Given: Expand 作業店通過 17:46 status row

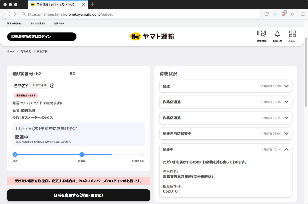Looking at the screenshot, I should [225, 102].
